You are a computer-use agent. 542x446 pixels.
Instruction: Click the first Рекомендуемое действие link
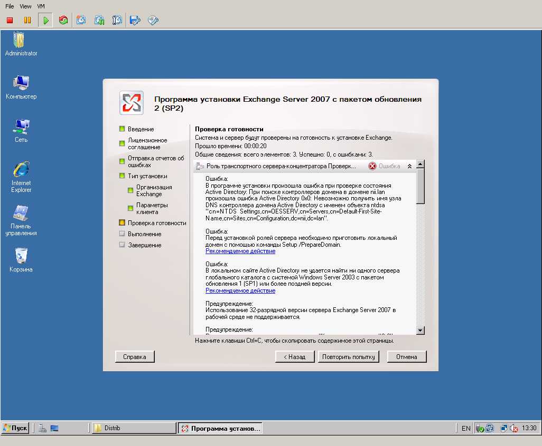(x=240, y=251)
